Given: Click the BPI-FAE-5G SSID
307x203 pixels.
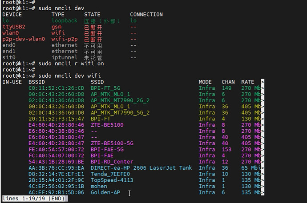Looking at the screenshot, I should coord(107,149).
